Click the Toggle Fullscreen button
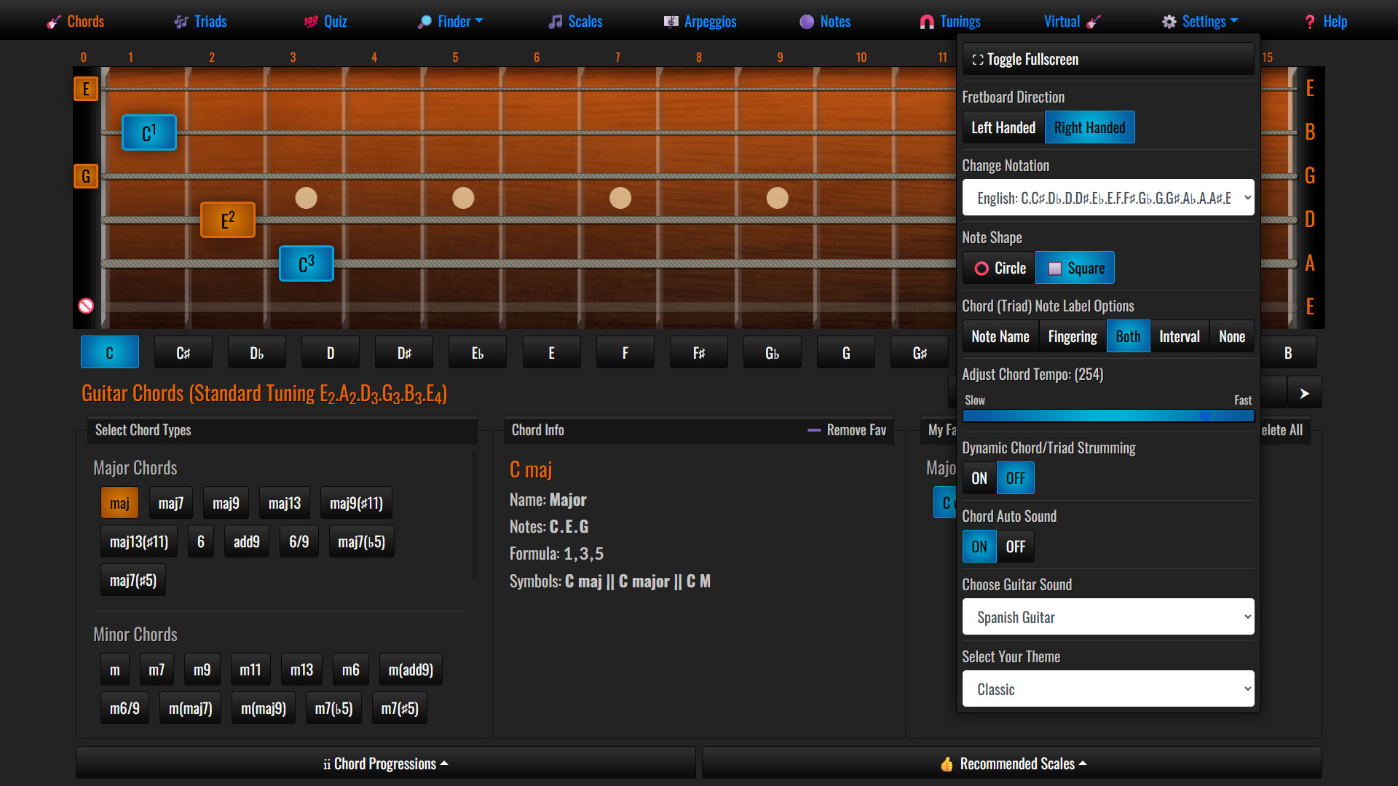This screenshot has width=1398, height=786. (1107, 59)
